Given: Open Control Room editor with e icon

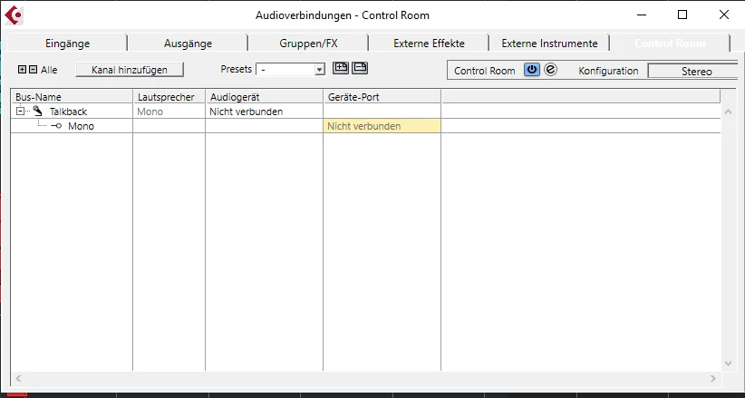Looking at the screenshot, I should 550,70.
